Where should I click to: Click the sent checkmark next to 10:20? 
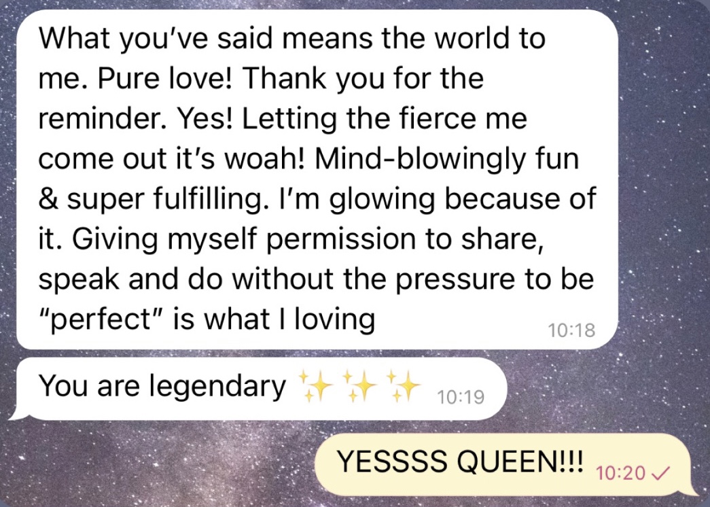660,474
